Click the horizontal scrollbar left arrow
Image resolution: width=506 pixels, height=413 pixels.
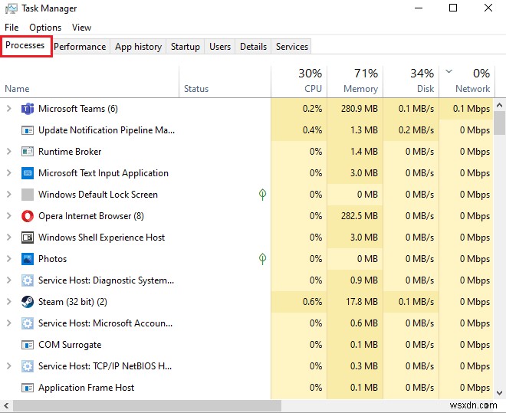pyautogui.click(x=6, y=405)
